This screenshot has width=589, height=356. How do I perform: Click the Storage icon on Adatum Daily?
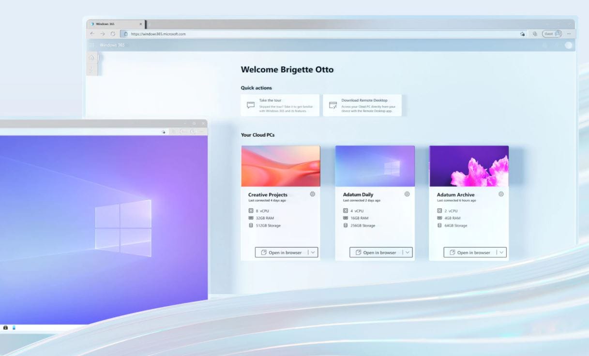pyautogui.click(x=346, y=225)
